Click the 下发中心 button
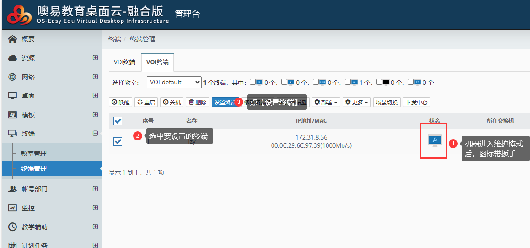 [416, 102]
